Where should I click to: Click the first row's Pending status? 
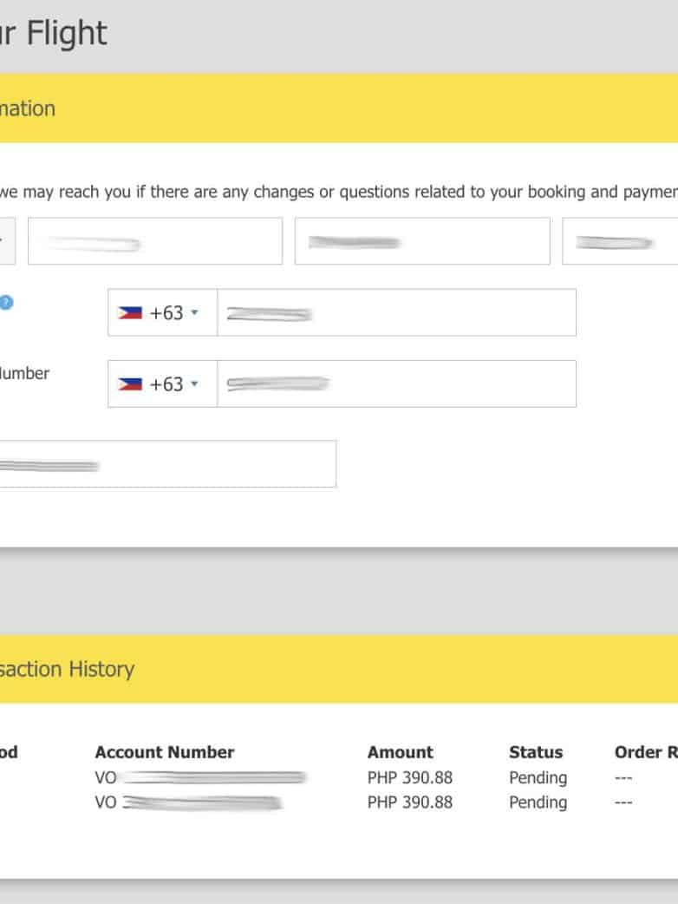click(x=538, y=777)
